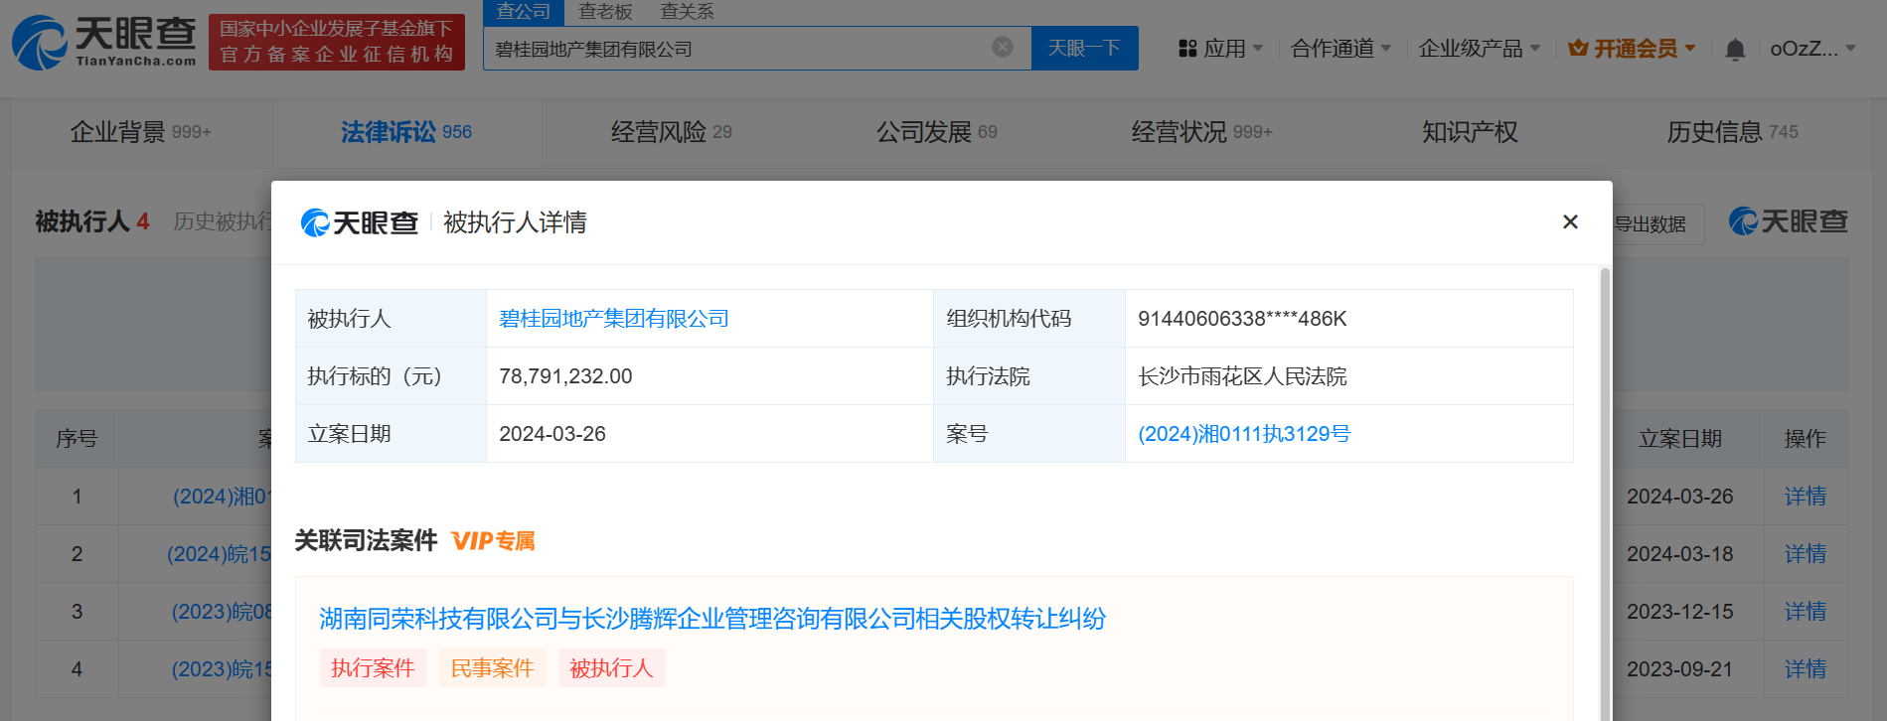Click 国家中小企业发展子基金 red banner

(337, 42)
